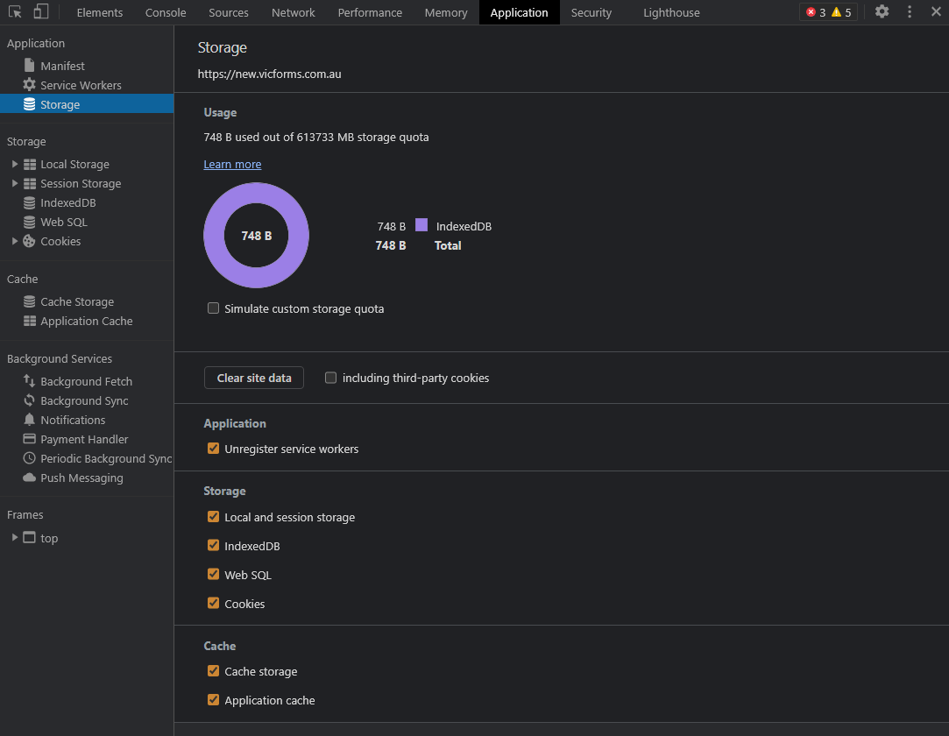Toggle the device toolbar icon
949x736 pixels.
point(40,12)
